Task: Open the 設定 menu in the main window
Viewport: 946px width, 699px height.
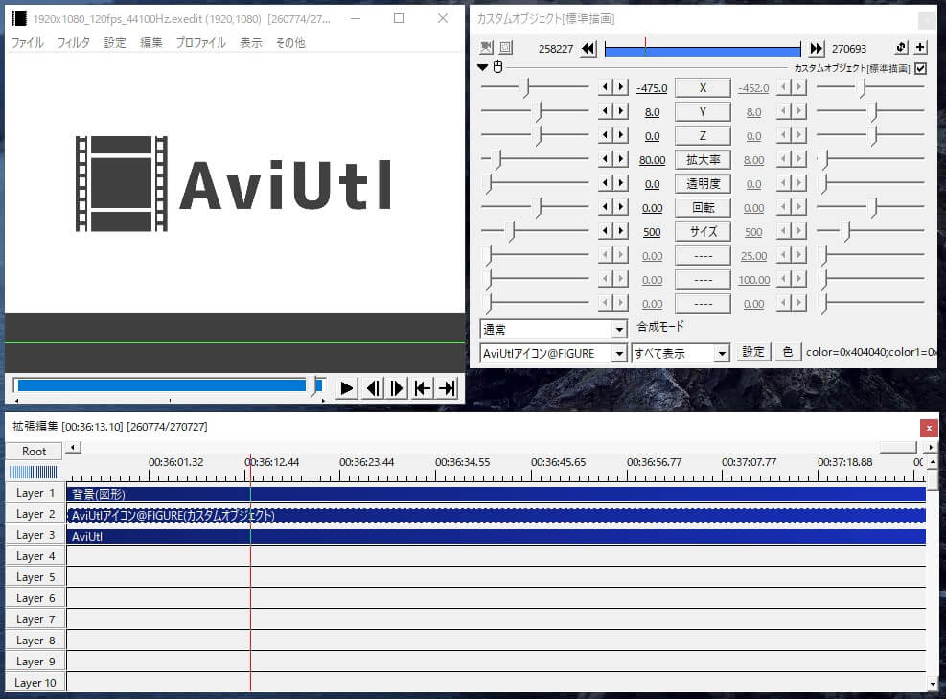Action: tap(115, 42)
